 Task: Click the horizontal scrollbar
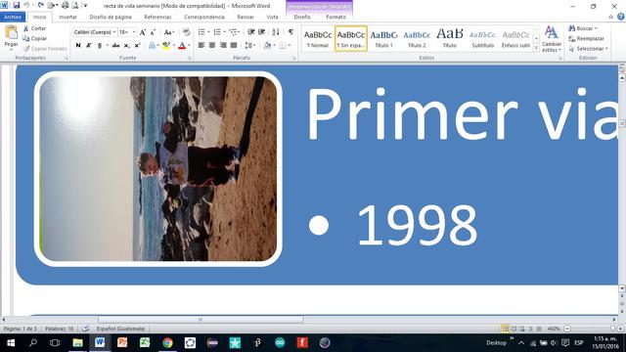(x=201, y=320)
